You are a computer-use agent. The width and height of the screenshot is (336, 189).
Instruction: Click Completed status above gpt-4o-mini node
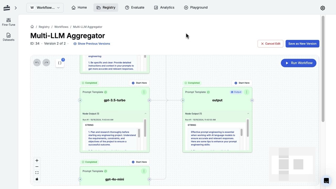click(90, 162)
